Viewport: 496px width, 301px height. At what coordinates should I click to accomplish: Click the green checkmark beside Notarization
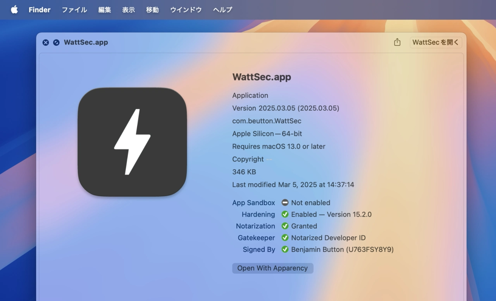(x=285, y=226)
